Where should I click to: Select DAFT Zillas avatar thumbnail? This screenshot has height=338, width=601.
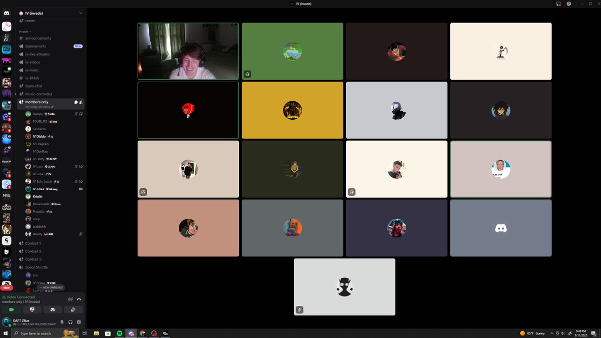click(x=7, y=322)
